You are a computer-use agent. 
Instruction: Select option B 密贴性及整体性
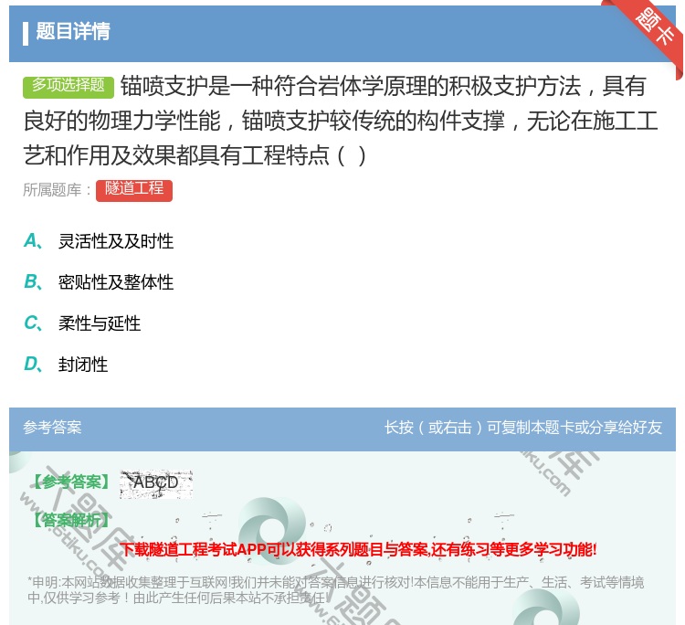click(x=99, y=282)
